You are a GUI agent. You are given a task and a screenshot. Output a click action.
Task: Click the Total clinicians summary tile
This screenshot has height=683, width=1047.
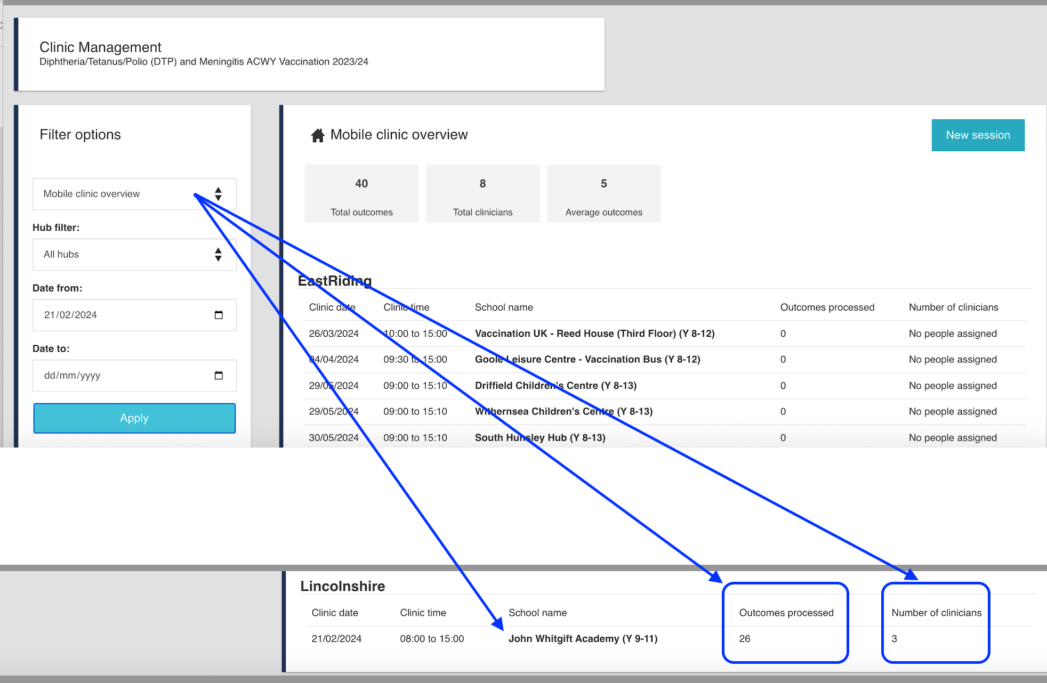click(482, 194)
